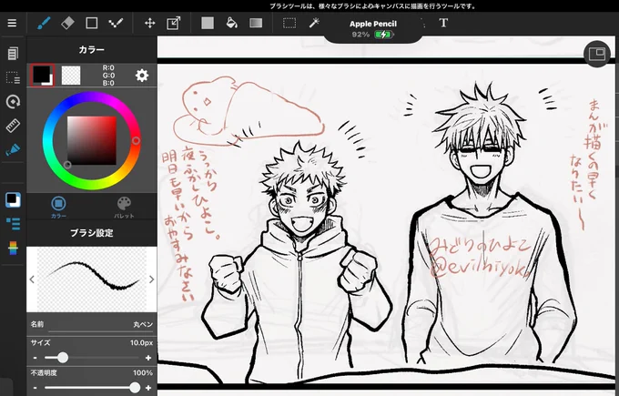Increase opacity with plus button
The width and height of the screenshot is (619, 396).
pos(148,388)
